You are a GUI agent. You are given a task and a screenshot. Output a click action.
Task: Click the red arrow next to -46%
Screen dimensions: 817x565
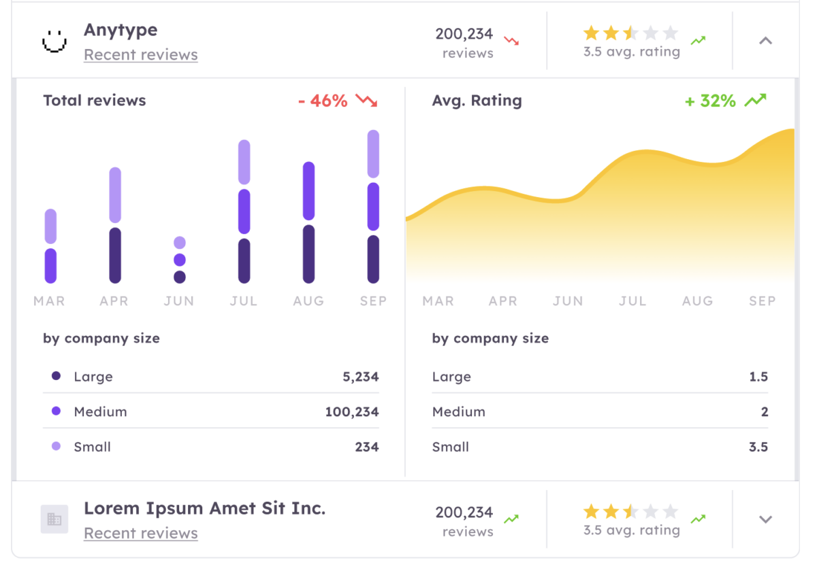click(x=366, y=101)
